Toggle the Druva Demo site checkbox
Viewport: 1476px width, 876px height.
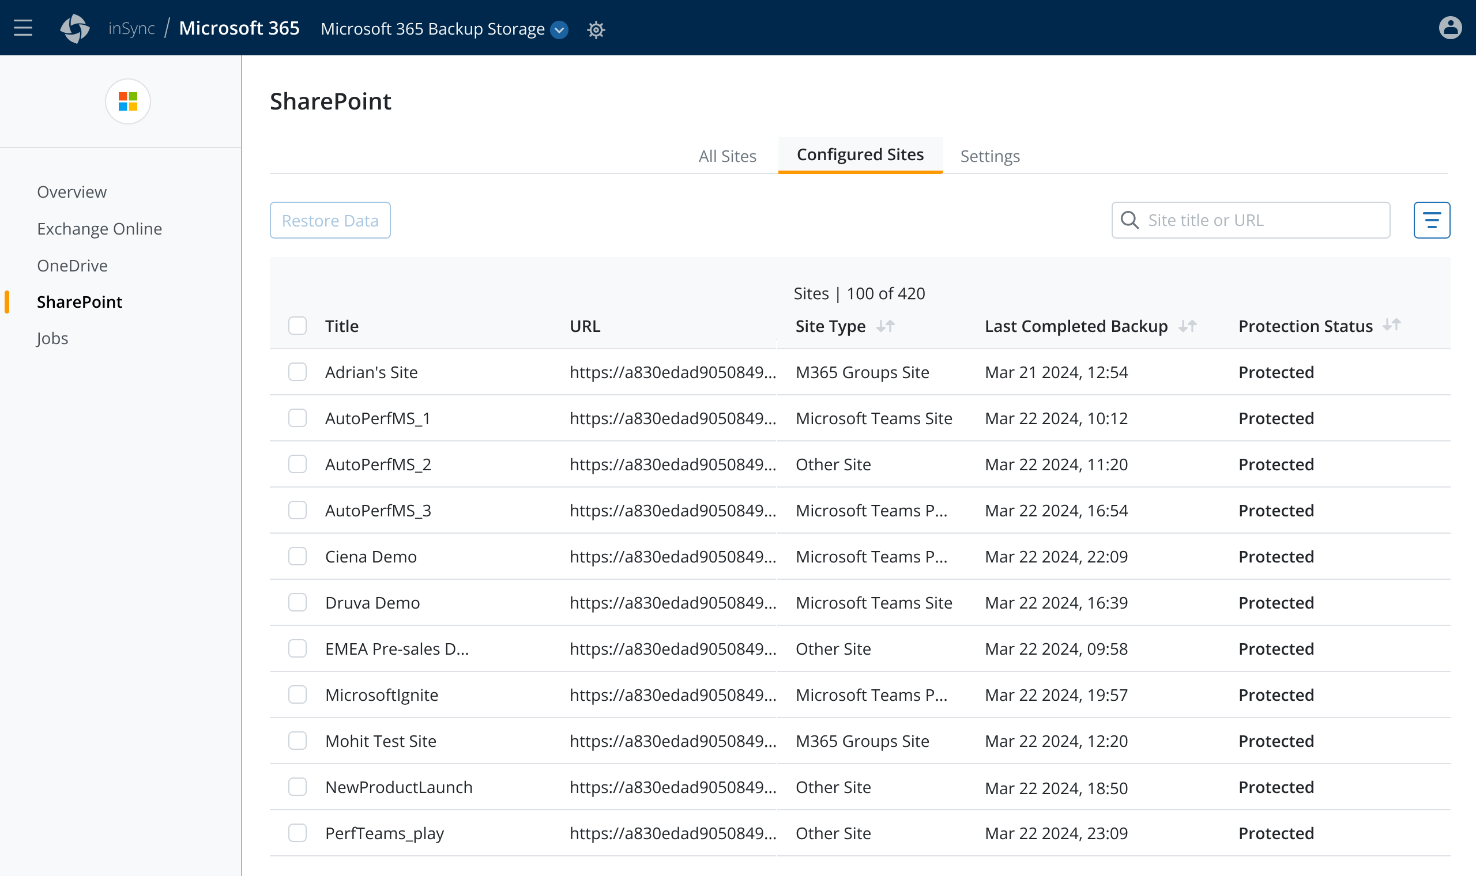[298, 602]
